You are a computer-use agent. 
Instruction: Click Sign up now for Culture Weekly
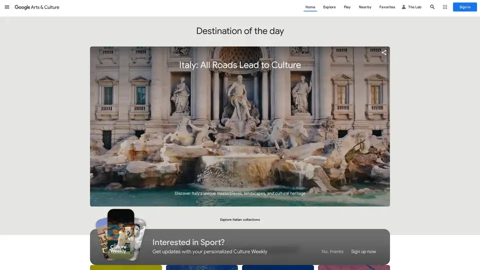363,251
